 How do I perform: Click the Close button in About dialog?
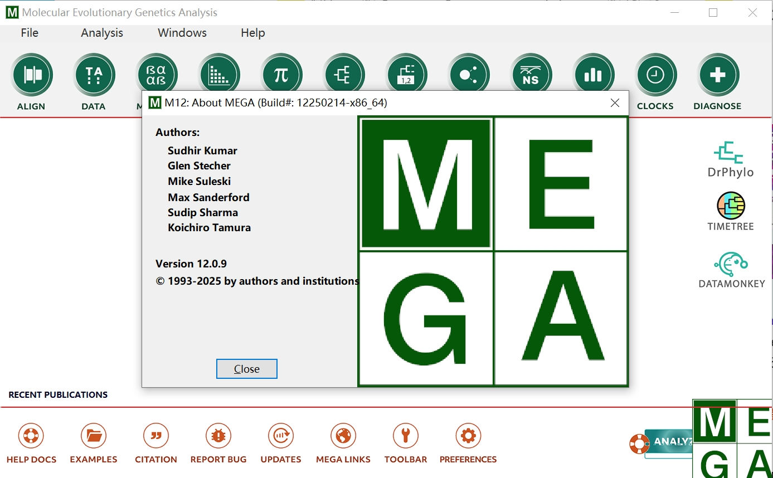[247, 369]
